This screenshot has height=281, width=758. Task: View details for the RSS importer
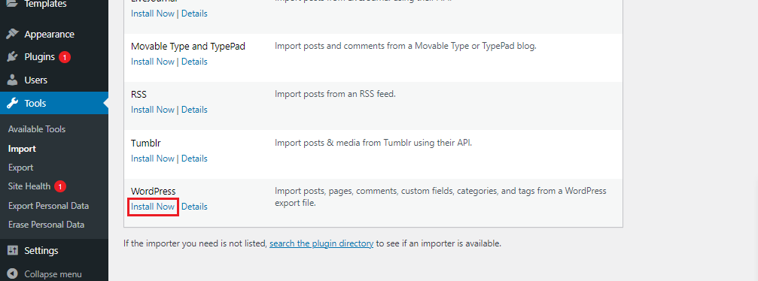[x=194, y=110]
